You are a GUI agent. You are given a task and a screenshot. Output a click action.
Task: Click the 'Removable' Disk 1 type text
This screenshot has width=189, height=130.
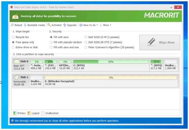[20, 82]
